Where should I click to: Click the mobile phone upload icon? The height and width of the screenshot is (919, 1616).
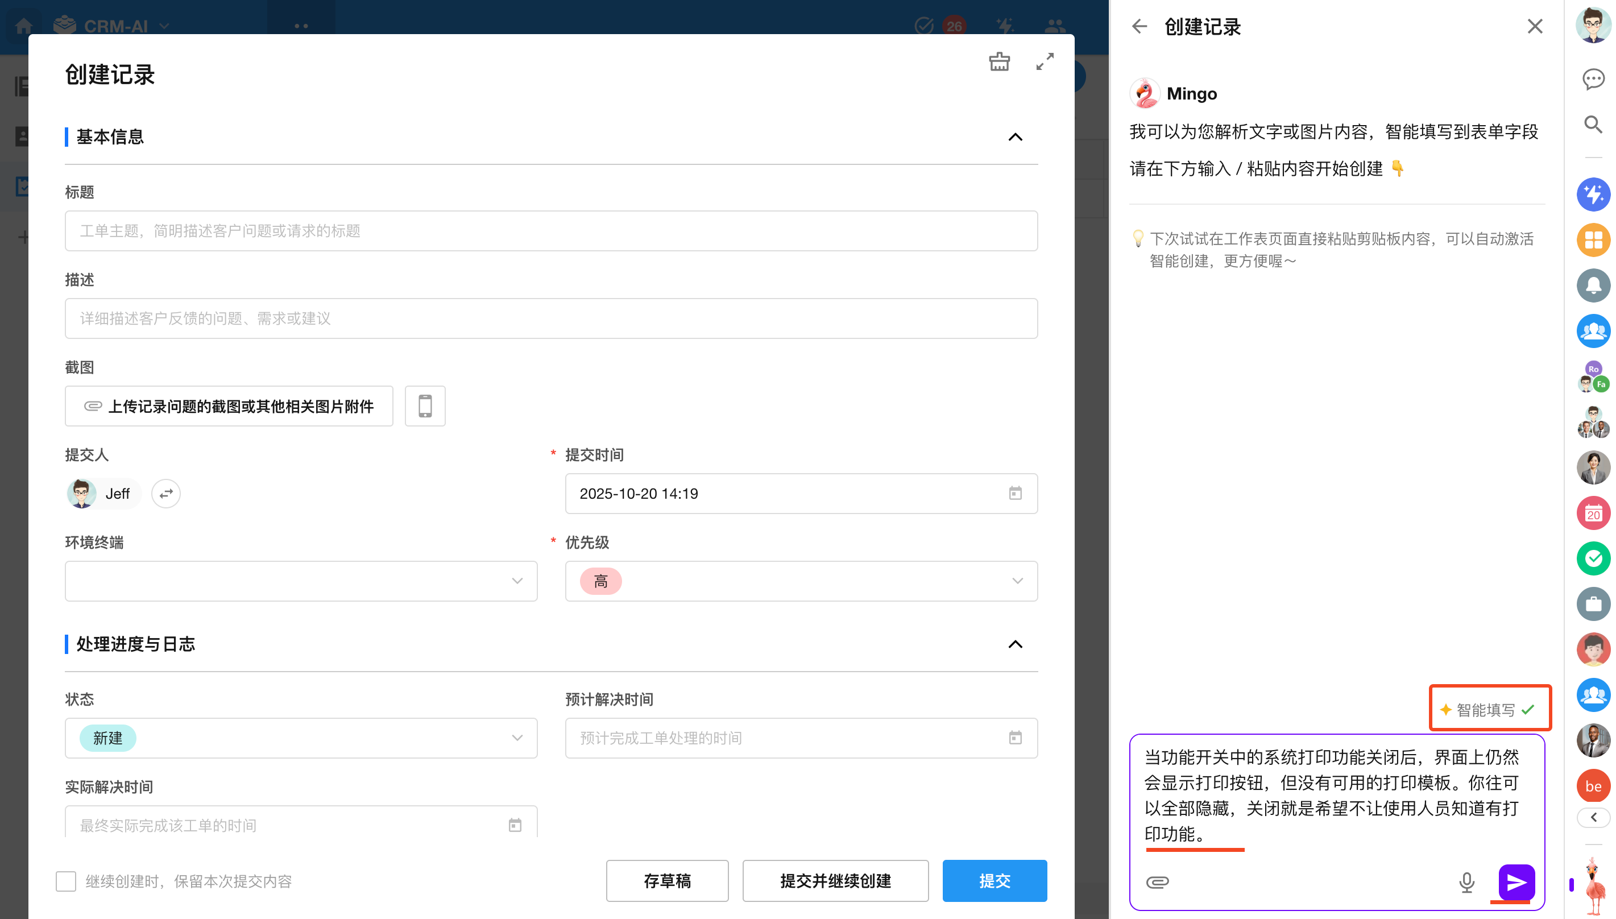pyautogui.click(x=425, y=406)
